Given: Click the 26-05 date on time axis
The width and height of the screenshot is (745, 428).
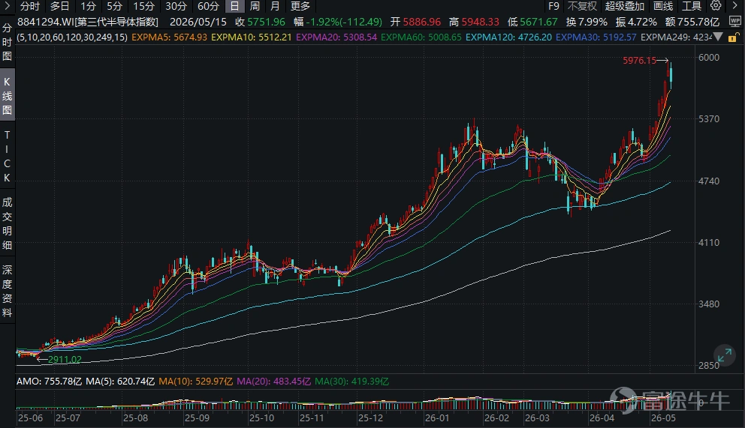Looking at the screenshot, I should coord(663,418).
